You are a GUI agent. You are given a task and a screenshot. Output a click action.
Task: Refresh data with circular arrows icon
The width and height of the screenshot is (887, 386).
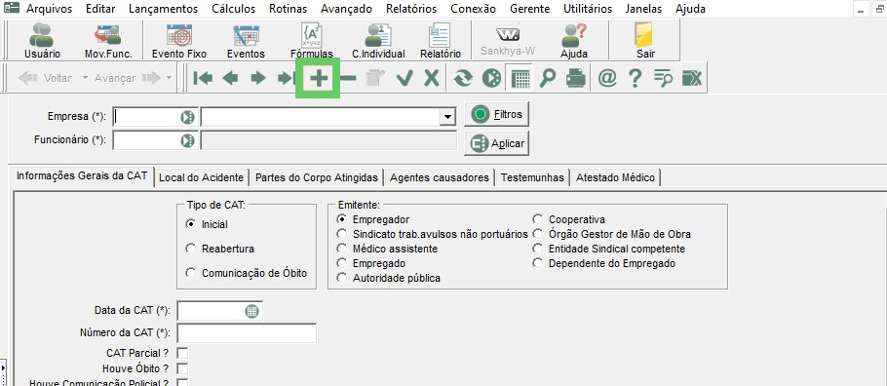click(x=463, y=78)
